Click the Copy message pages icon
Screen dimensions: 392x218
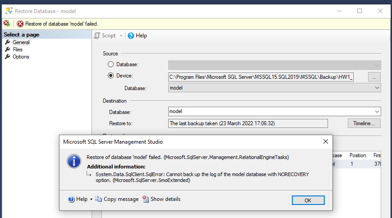click(x=98, y=199)
